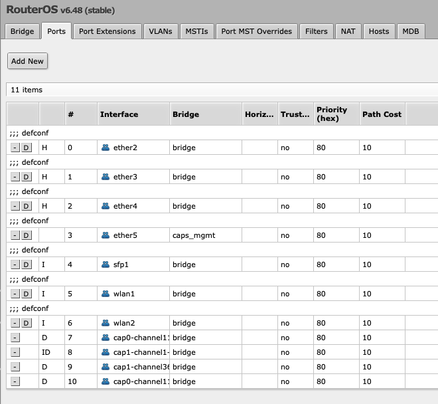This screenshot has height=404, width=438.
Task: Switch to the Port Extensions tab
Action: coord(108,31)
